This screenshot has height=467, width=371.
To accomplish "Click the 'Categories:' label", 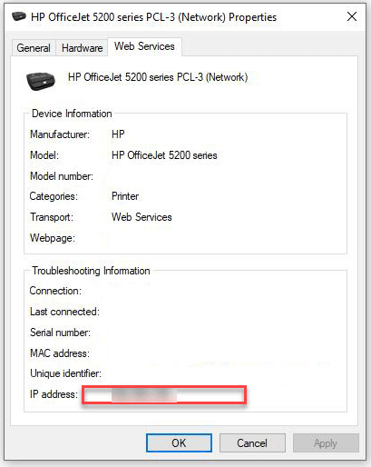I will pyautogui.click(x=54, y=196).
